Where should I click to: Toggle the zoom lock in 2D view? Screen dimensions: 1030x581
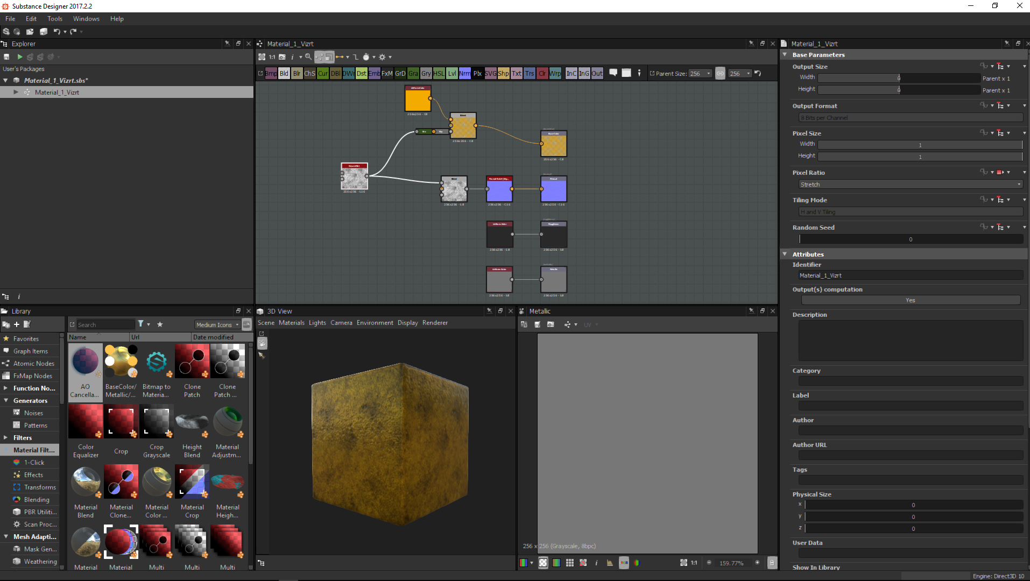[x=772, y=563]
